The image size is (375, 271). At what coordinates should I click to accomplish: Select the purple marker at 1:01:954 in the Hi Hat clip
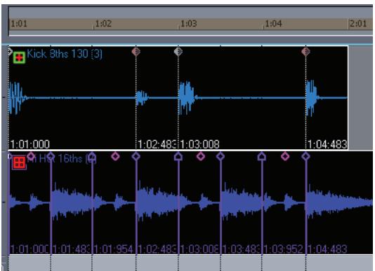coord(92,156)
